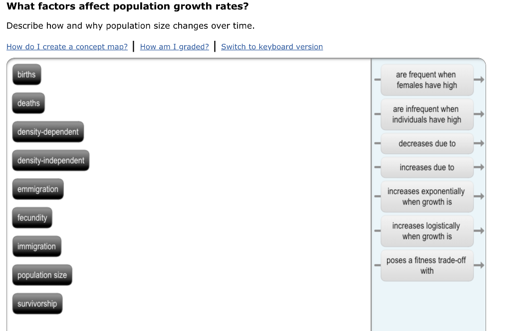Select the 'are infrequent when individuals have high' phrase
The width and height of the screenshot is (511, 331).
pyautogui.click(x=427, y=114)
